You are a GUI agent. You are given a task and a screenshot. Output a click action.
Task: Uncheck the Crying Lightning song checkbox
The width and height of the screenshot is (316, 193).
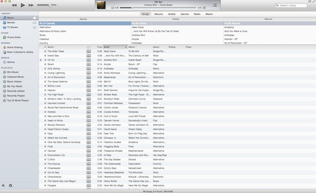[45, 73]
